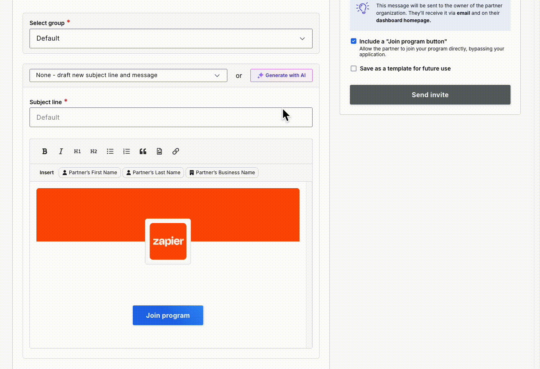The image size is (540, 369).
Task: Insert Partner's Last Name placeholder
Action: click(153, 173)
